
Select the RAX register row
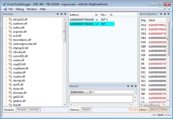click(x=153, y=25)
